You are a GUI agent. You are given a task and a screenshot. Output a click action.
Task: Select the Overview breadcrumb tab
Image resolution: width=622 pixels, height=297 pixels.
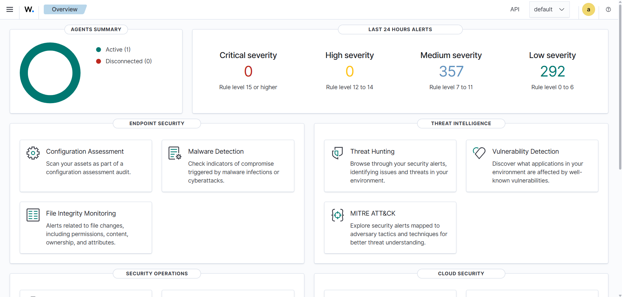click(65, 9)
